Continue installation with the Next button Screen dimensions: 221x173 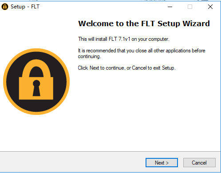click(162, 163)
